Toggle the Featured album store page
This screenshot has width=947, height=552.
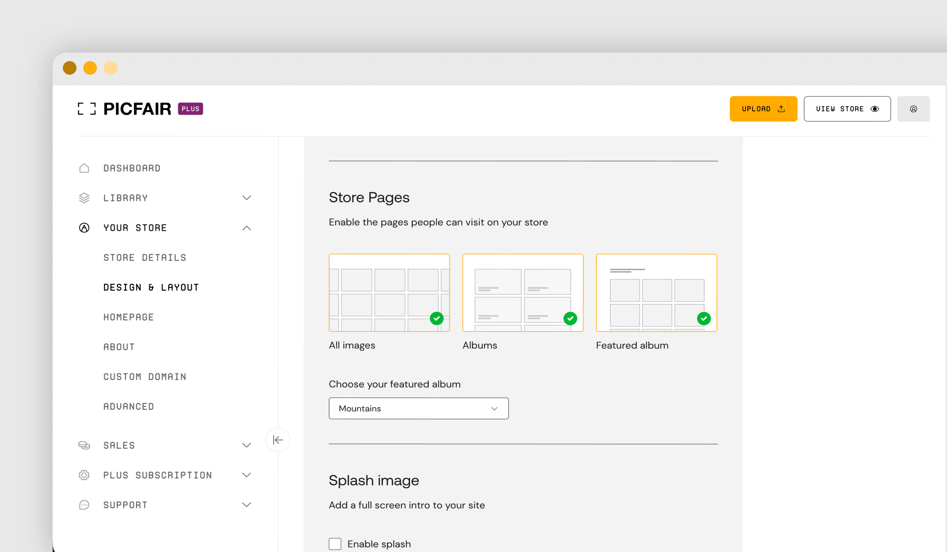[656, 293]
